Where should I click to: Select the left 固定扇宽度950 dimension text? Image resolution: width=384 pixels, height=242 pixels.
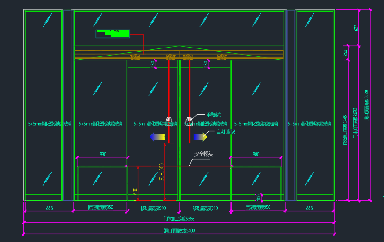(101, 208)
